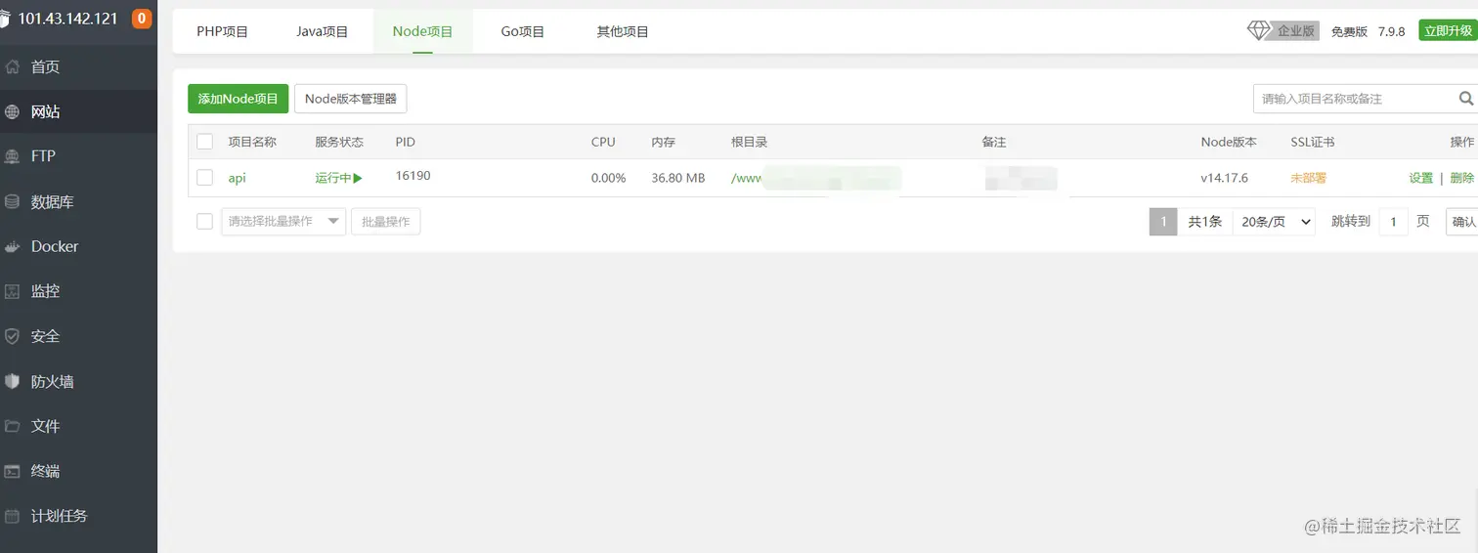This screenshot has height=553, width=1478.
Task: Check the checkbox for the api project row
Action: (x=204, y=178)
